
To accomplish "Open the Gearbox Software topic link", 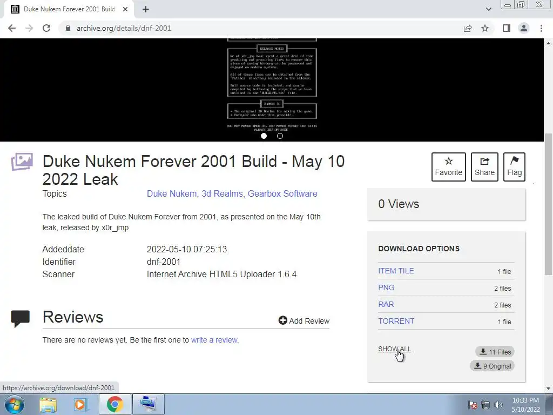I will pyautogui.click(x=282, y=194).
